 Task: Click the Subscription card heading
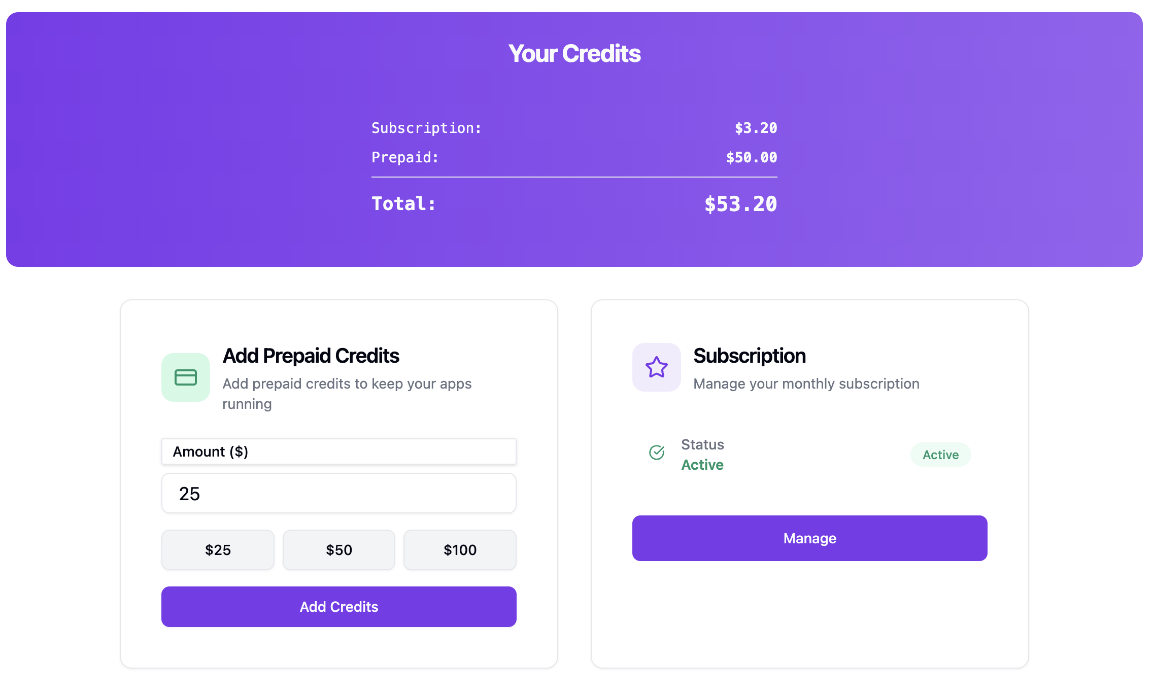pos(749,356)
